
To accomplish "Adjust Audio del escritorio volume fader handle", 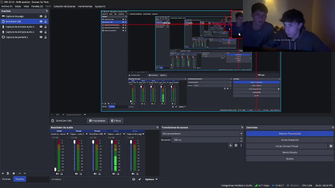I will (x=55, y=169).
